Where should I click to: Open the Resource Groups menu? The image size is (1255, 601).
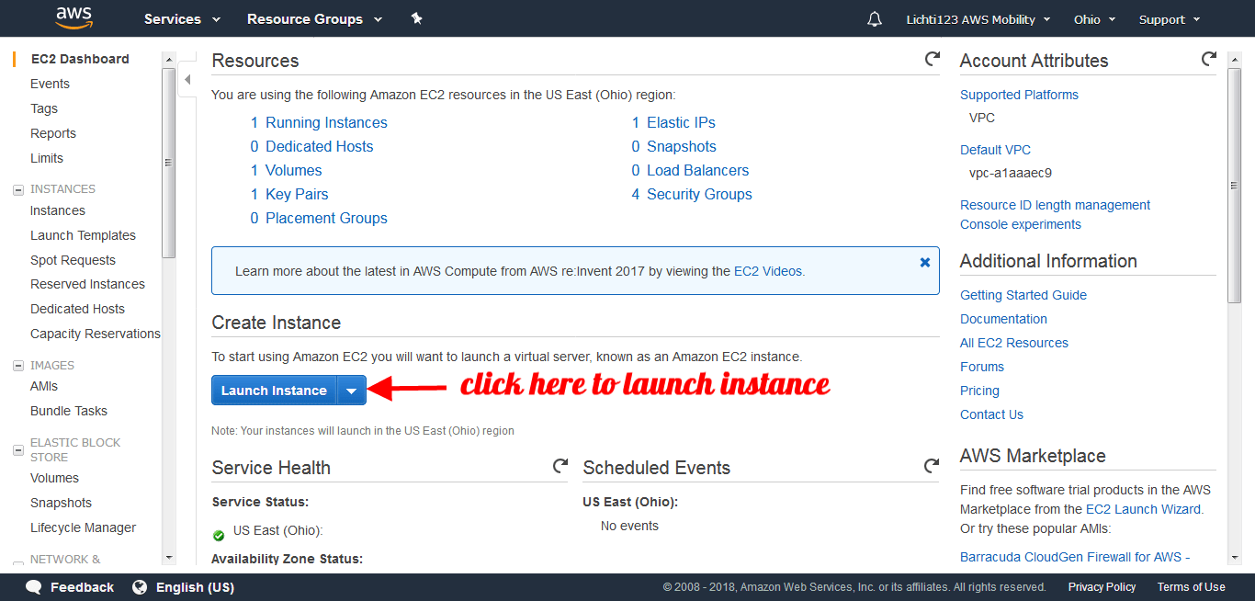pyautogui.click(x=314, y=19)
